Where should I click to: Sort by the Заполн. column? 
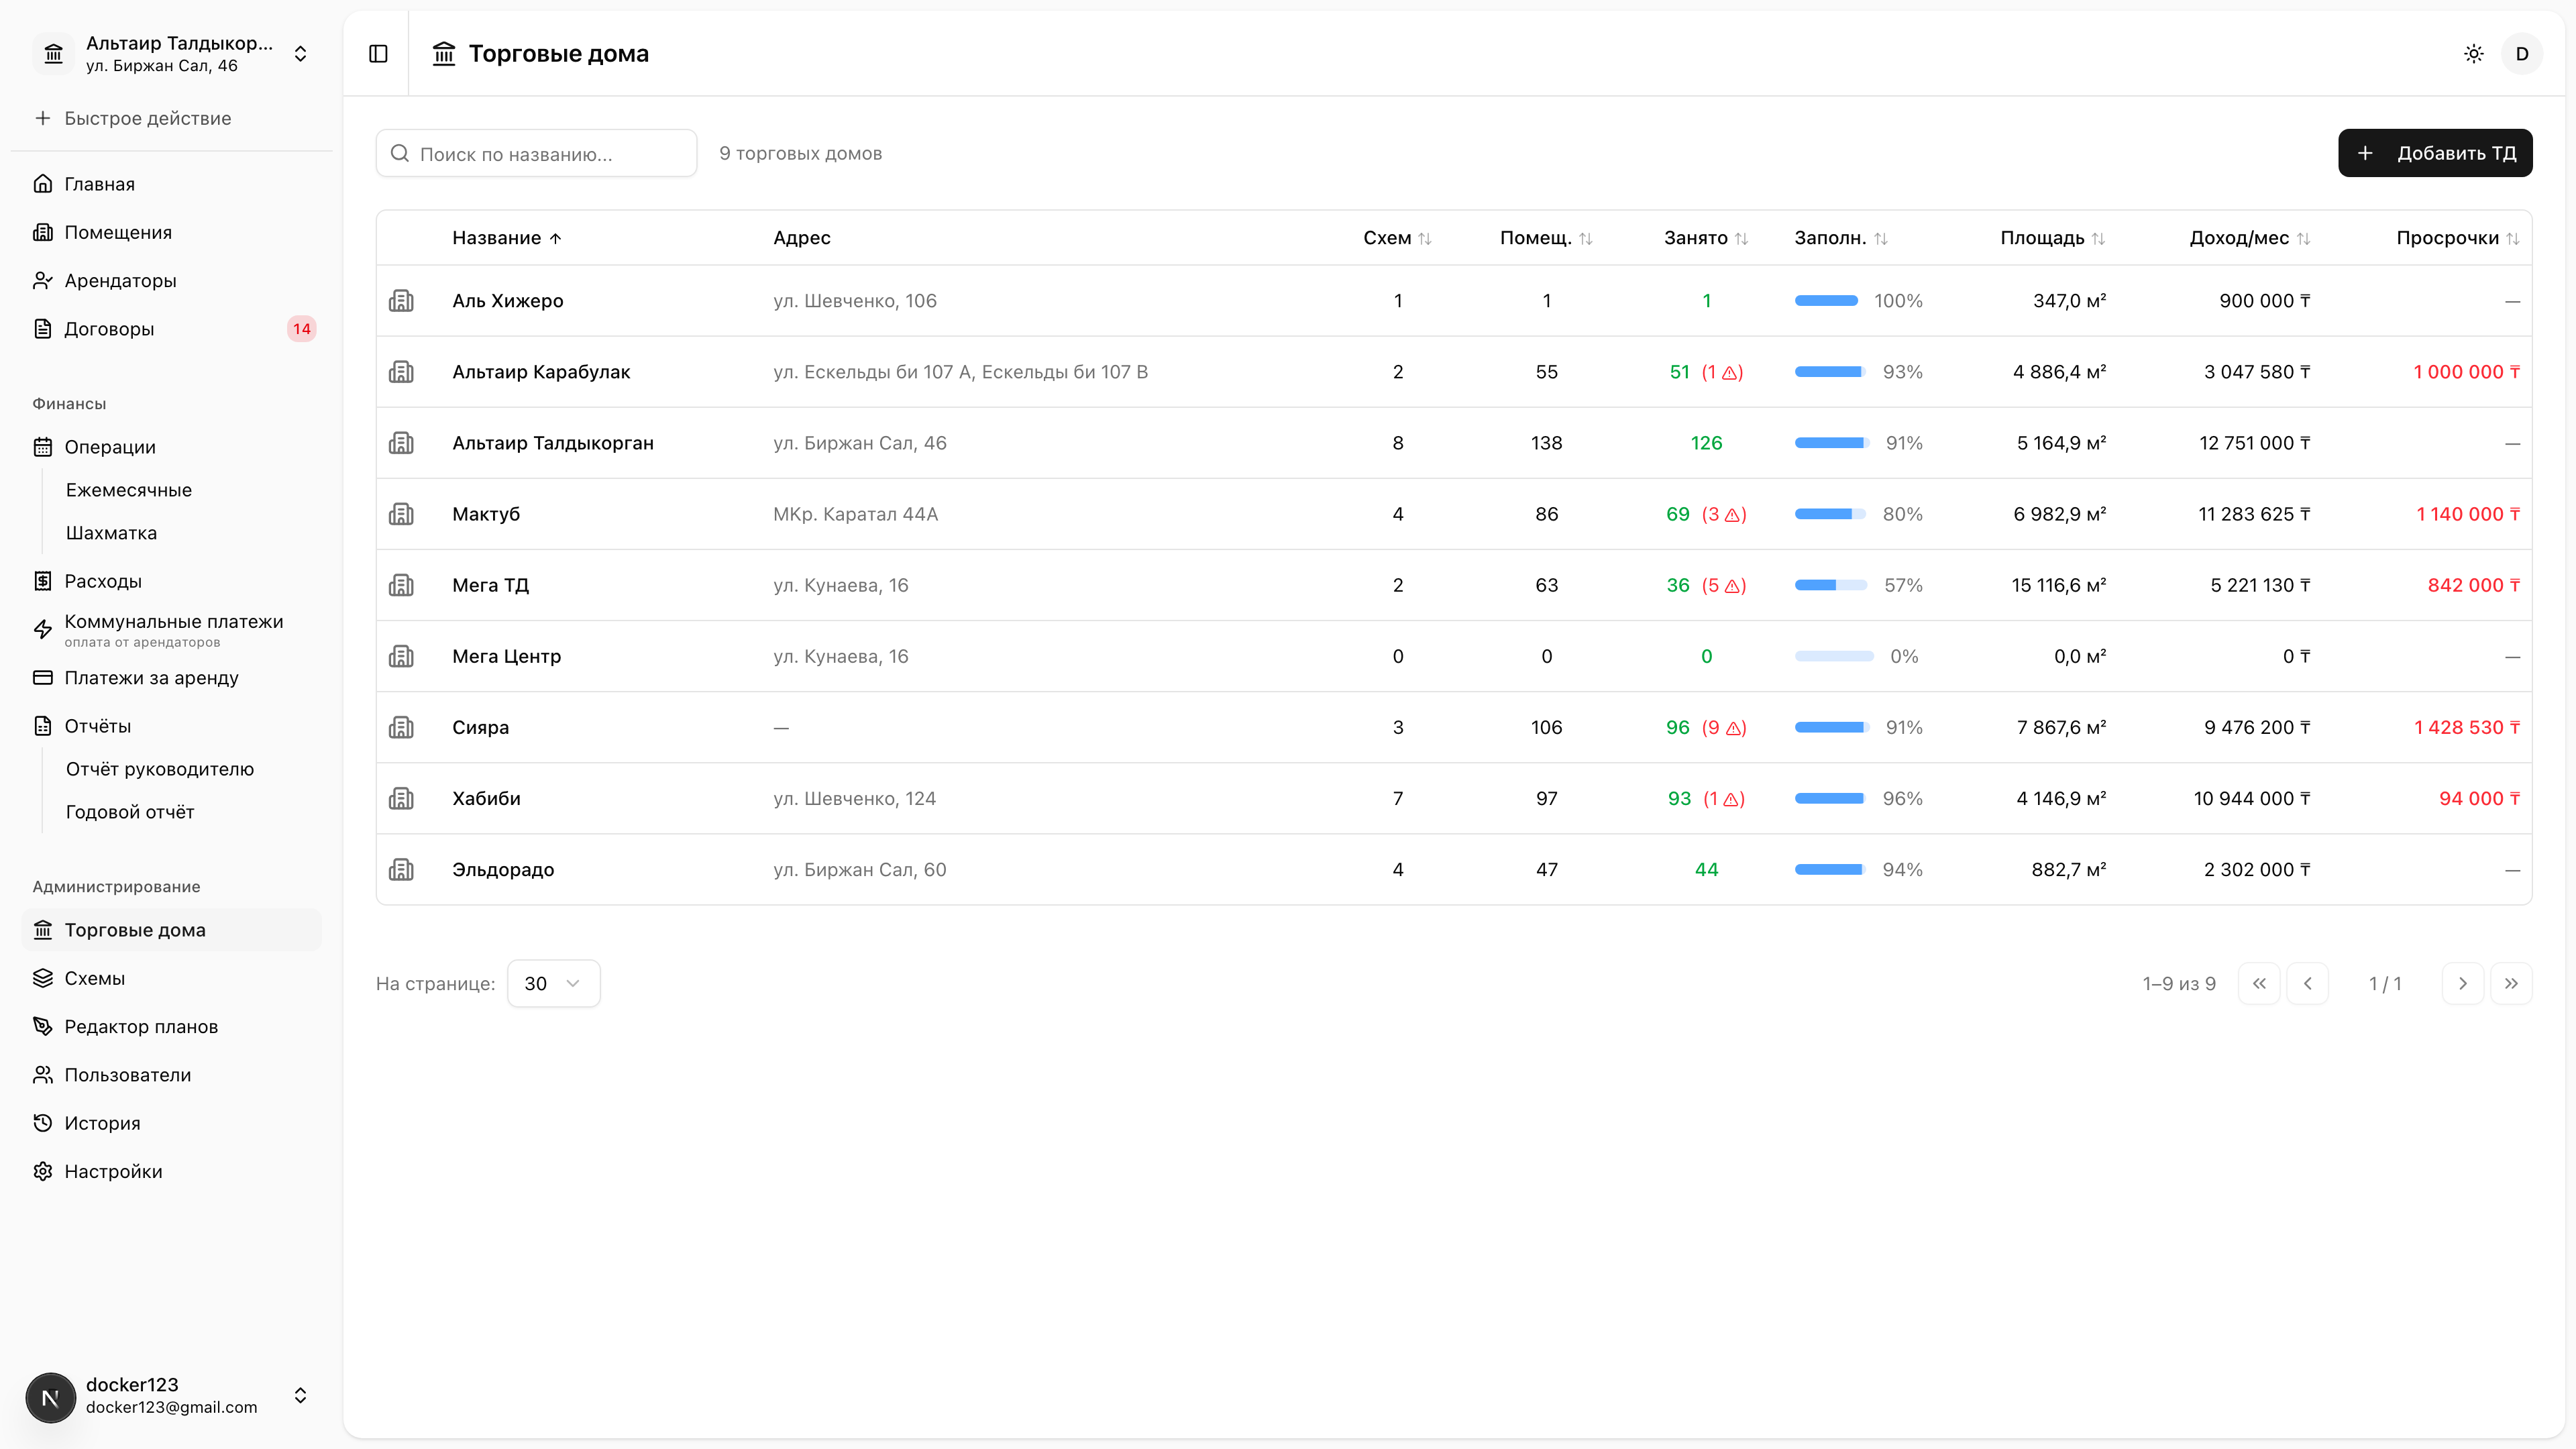pos(1841,238)
